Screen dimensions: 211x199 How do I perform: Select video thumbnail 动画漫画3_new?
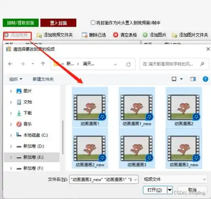pos(184,148)
